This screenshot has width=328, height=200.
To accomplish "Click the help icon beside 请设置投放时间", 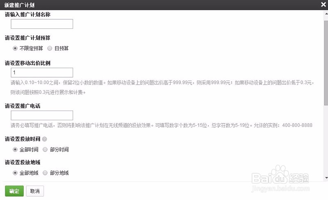I will 44,139.
